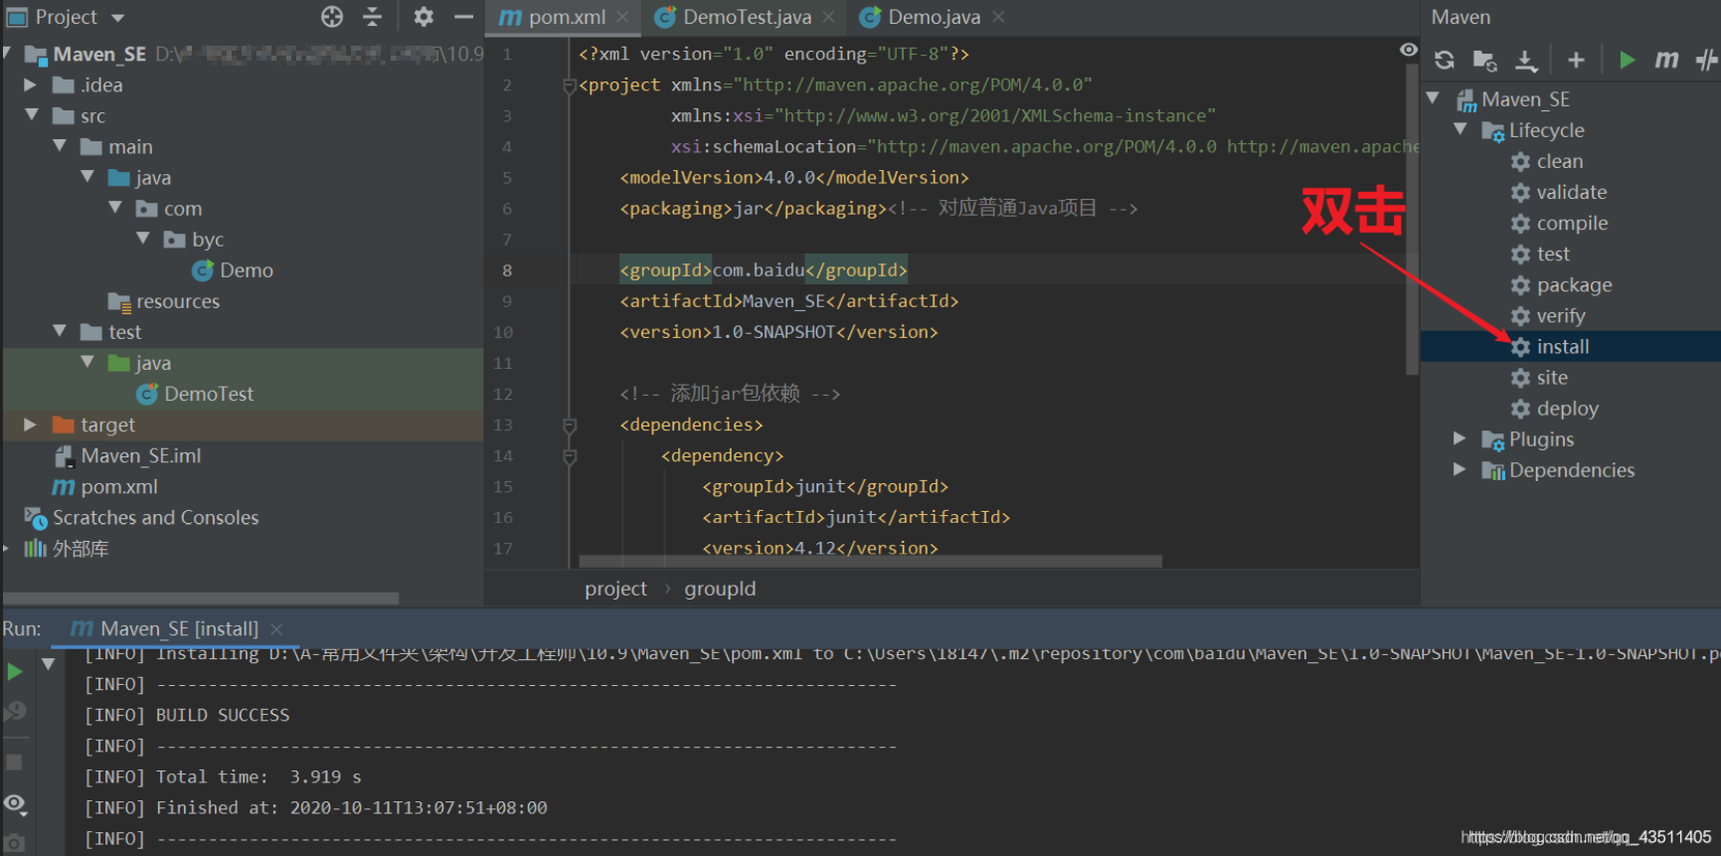Viewport: 1721px width, 856px height.
Task: Generate sources and update folders icon
Action: point(1485,61)
